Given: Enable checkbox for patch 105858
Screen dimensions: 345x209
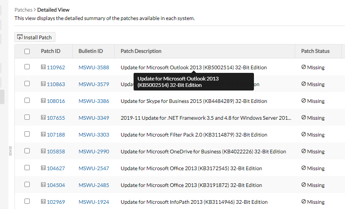Looking at the screenshot, I should click(27, 151).
